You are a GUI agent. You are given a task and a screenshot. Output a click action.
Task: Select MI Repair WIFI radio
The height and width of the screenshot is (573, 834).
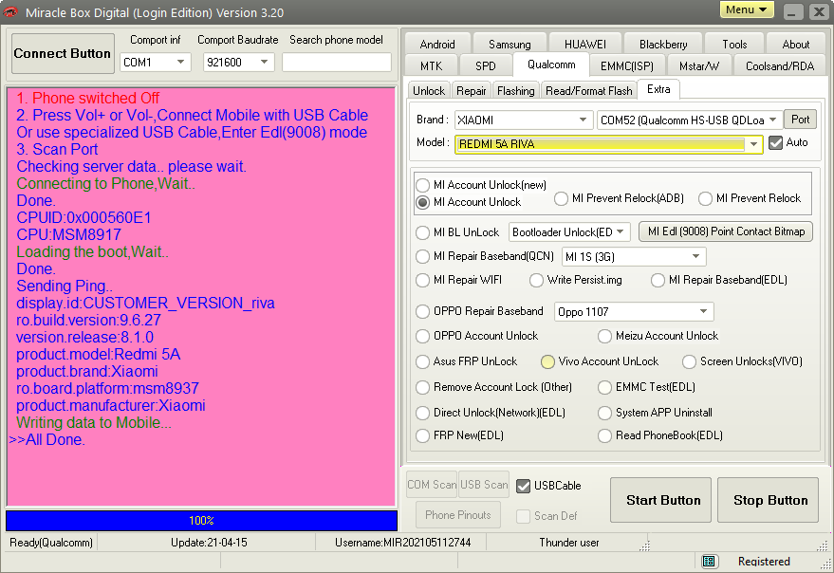pos(423,280)
